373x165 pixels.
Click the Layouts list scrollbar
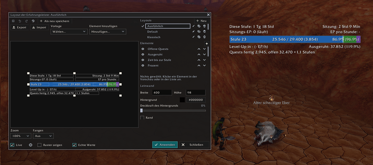click(x=208, y=27)
